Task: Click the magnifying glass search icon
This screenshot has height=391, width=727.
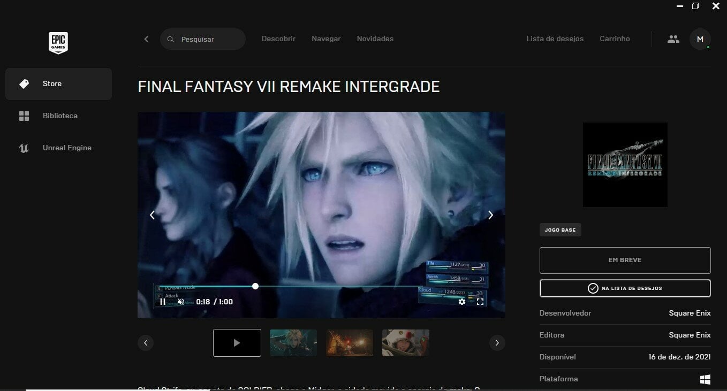Action: coord(171,39)
